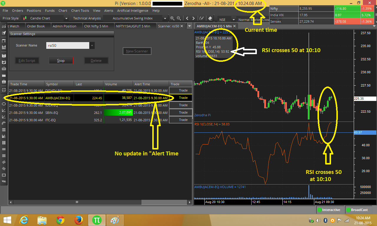Open the Alerts menu

point(109,11)
